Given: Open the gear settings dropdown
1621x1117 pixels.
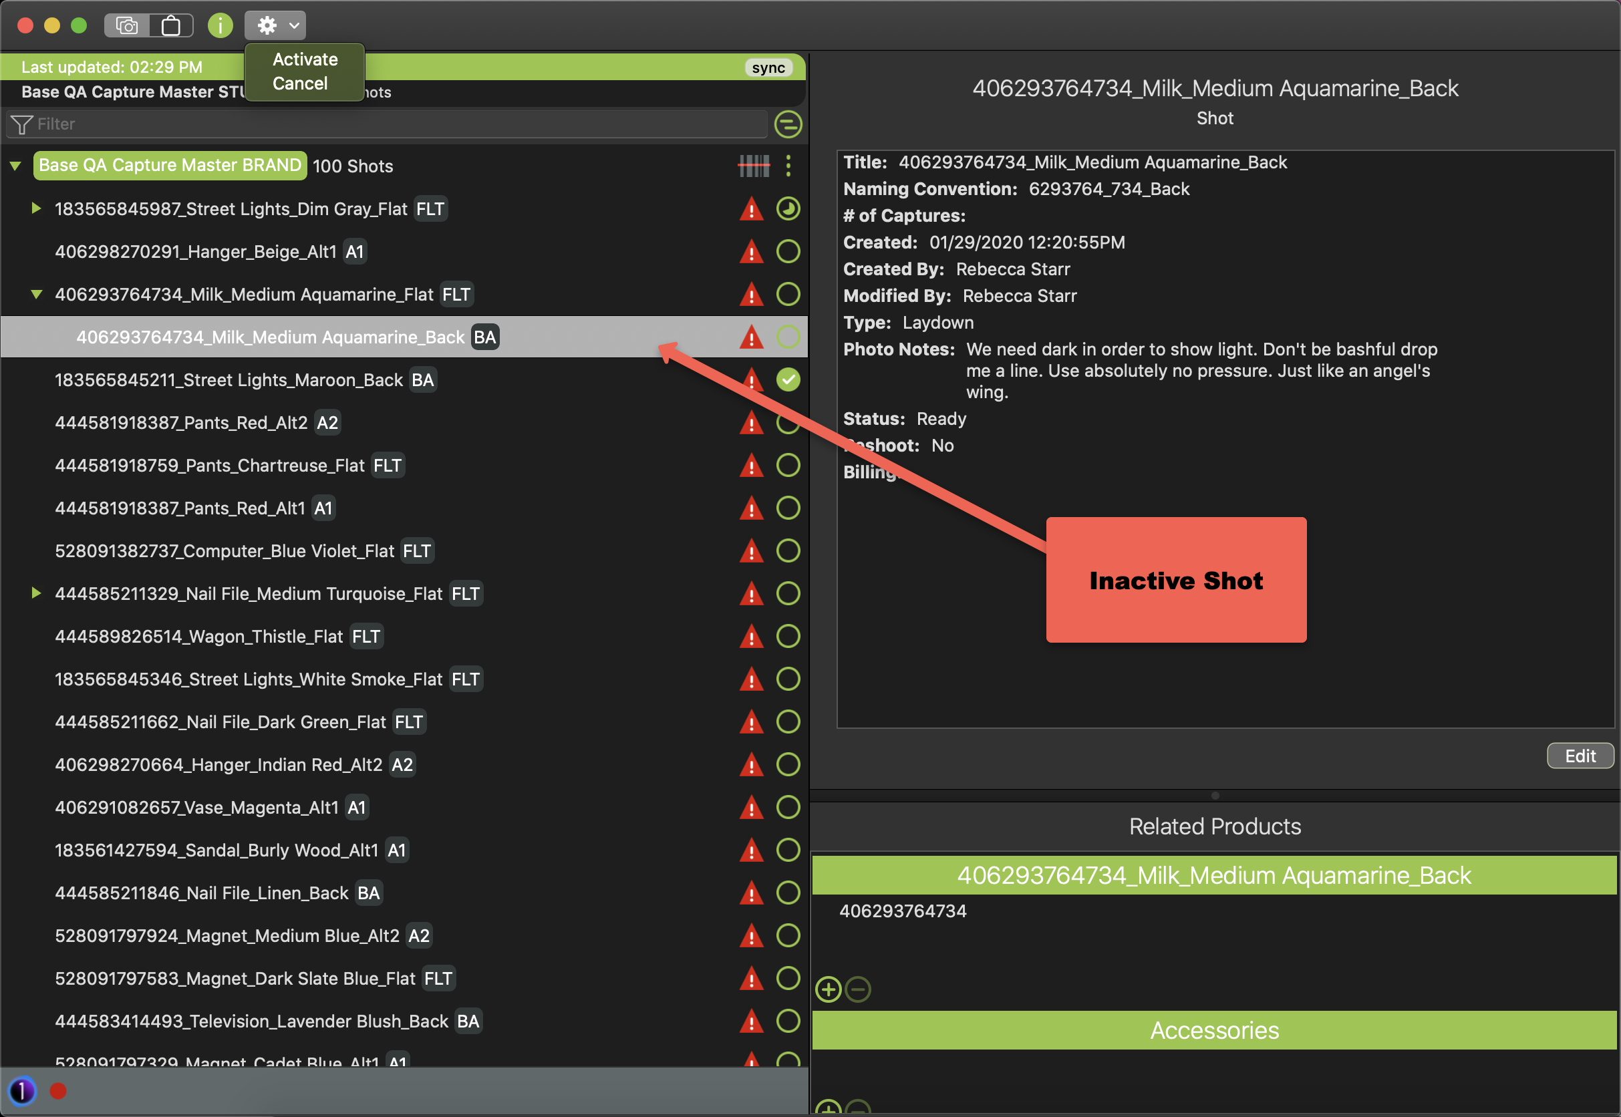Looking at the screenshot, I should (x=275, y=26).
